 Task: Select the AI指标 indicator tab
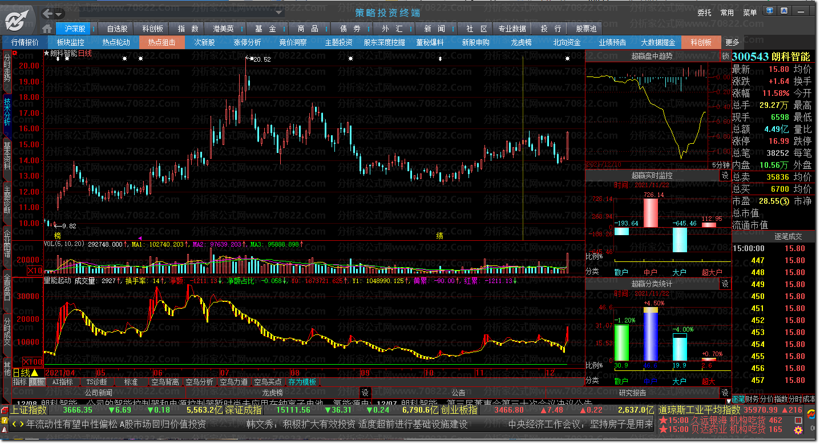(x=62, y=382)
